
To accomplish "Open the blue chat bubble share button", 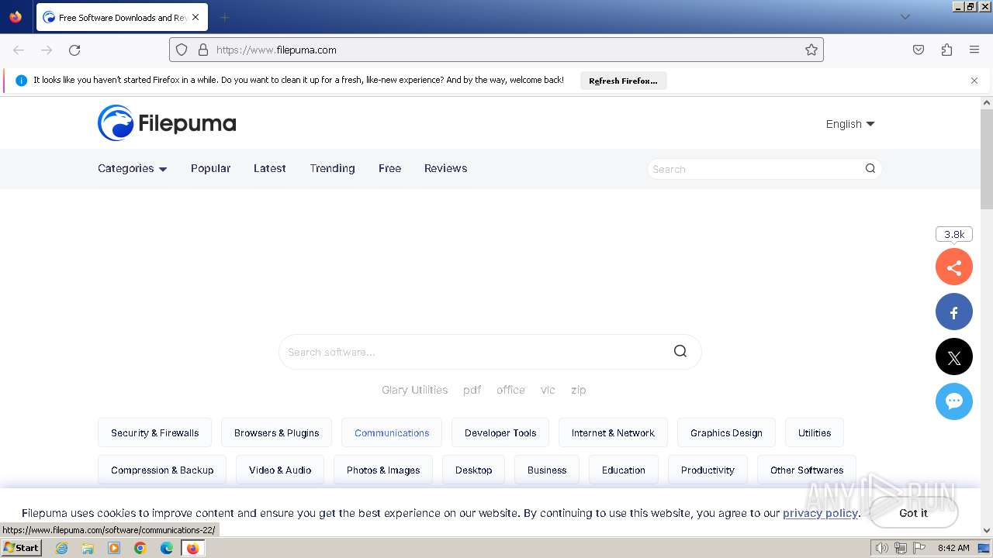I will (x=954, y=401).
